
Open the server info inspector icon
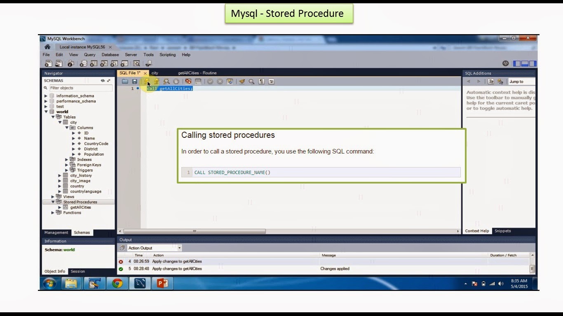click(x=71, y=63)
